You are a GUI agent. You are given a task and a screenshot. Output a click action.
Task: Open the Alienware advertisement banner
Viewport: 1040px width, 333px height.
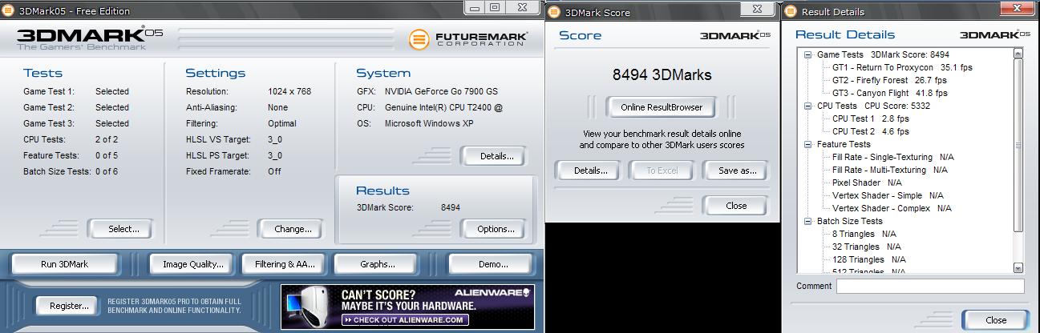[408, 306]
